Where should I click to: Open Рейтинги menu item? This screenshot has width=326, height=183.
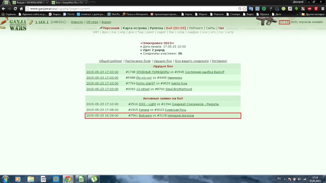tap(196, 28)
